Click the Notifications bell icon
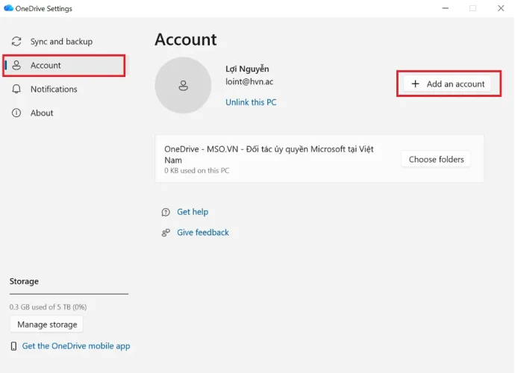The image size is (515, 373). 16,89
